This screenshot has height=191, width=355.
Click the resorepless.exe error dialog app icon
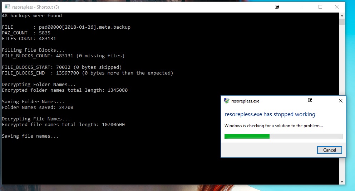tap(227, 101)
